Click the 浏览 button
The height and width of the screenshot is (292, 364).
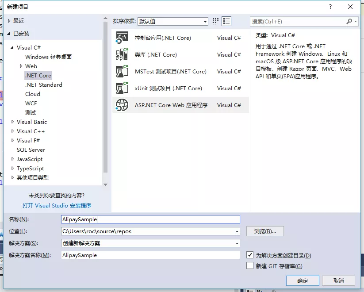tap(264, 231)
